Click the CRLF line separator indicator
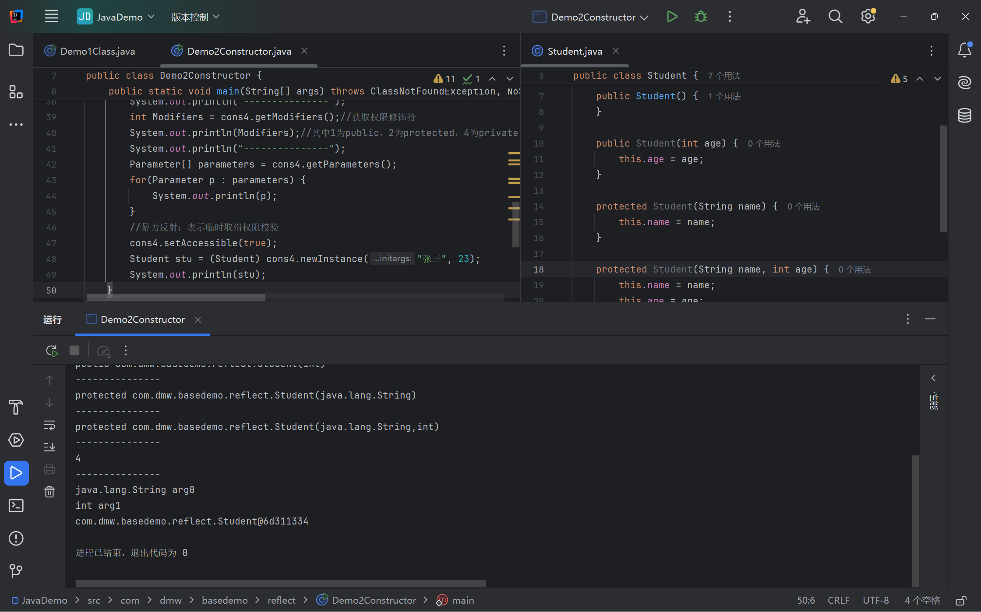Image resolution: width=981 pixels, height=612 pixels. pyautogui.click(x=838, y=601)
